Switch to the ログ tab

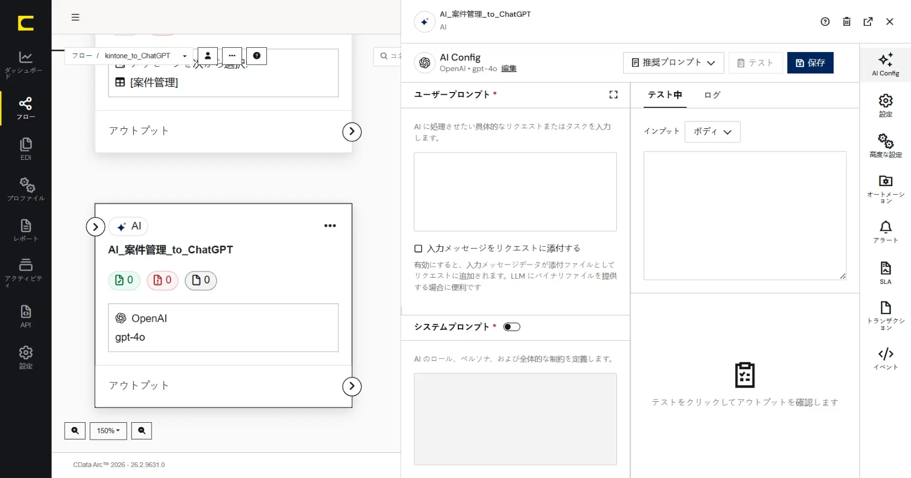pyautogui.click(x=712, y=95)
